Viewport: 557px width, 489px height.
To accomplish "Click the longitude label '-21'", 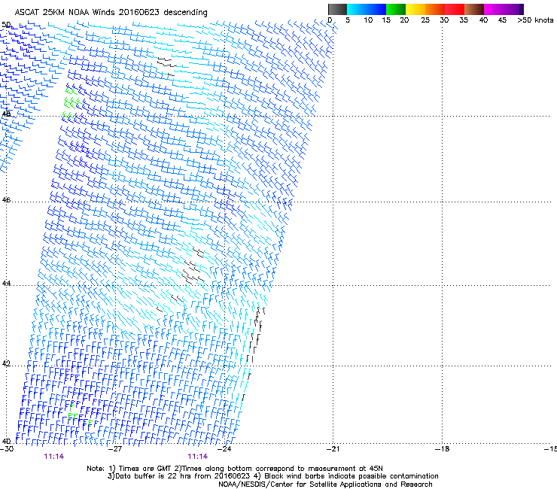I will pos(333,449).
